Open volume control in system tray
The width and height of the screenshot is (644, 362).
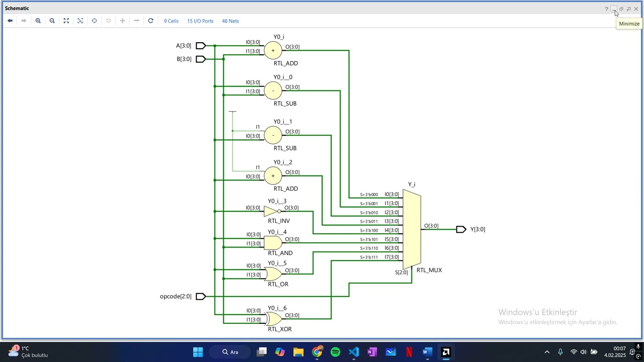pyautogui.click(x=584, y=352)
